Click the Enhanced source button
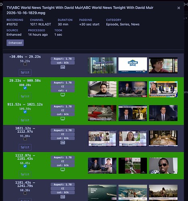The image size is (188, 201). coord(15,43)
